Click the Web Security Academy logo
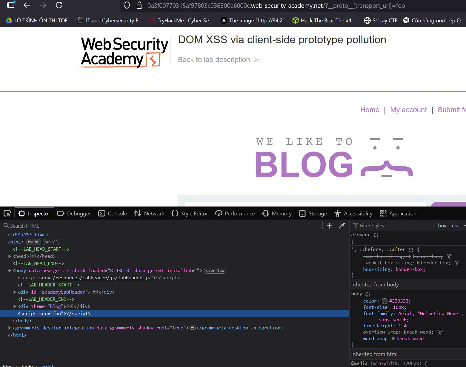The image size is (466, 367). pos(124,52)
